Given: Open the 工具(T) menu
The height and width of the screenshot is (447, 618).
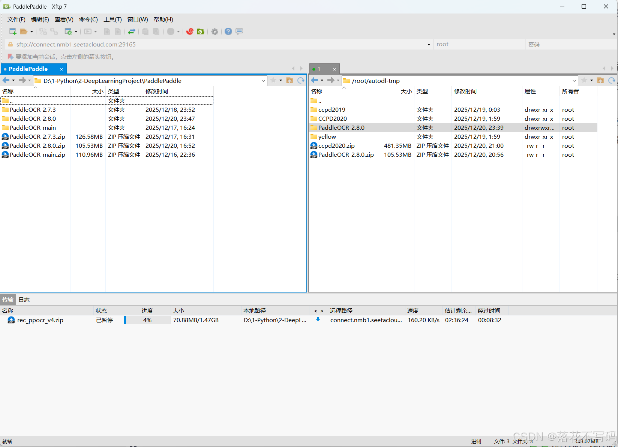Looking at the screenshot, I should click(112, 19).
